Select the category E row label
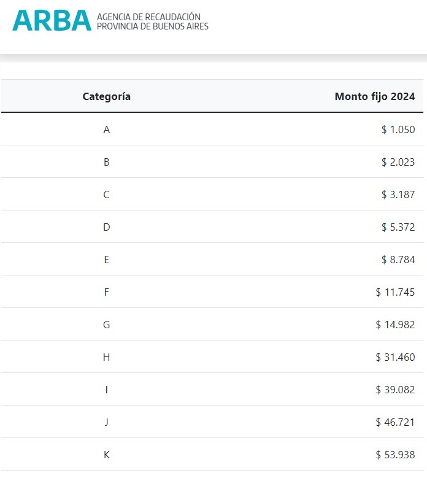Image resolution: width=427 pixels, height=481 pixels. (107, 260)
